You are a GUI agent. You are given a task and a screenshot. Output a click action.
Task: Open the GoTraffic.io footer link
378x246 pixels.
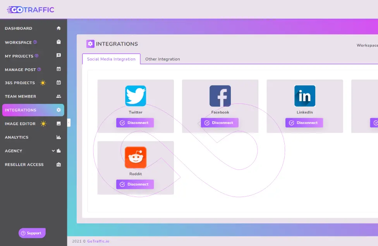tap(98, 241)
